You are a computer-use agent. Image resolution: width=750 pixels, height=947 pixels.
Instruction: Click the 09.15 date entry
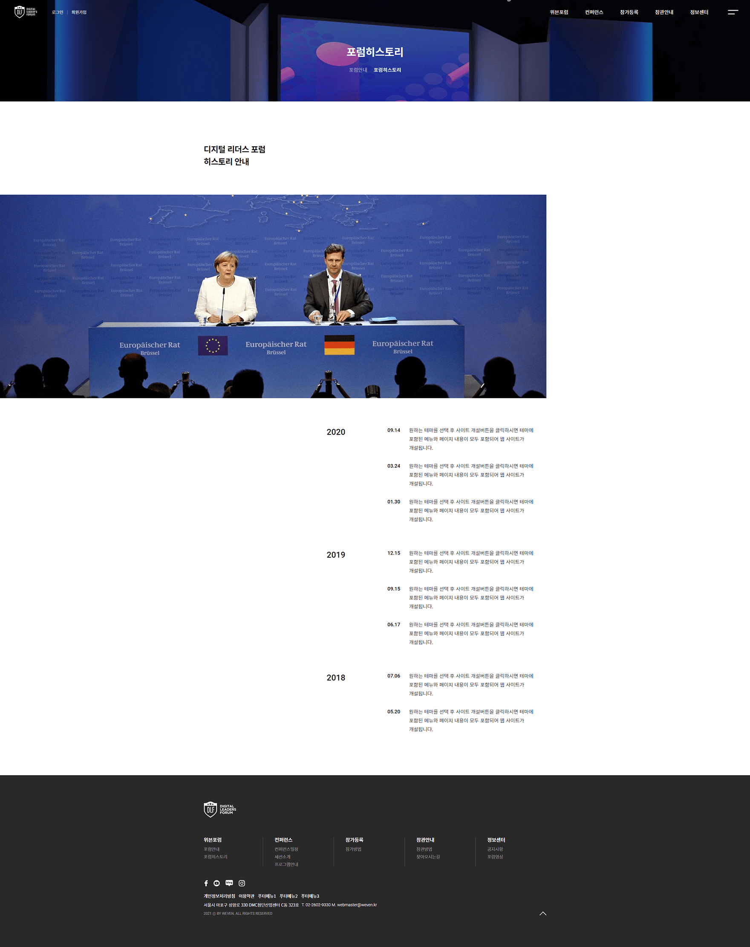[393, 589]
